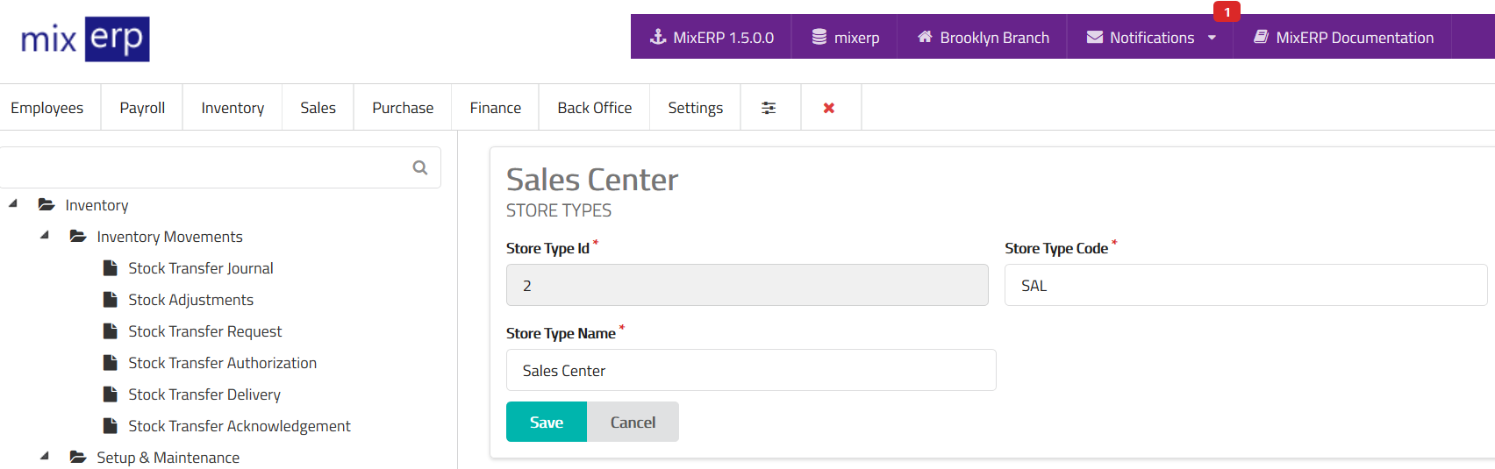Screen dimensions: 1495x469
Task: Save the store type form
Action: coord(546,422)
